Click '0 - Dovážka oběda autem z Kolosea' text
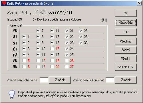143x103 pixels. 57,19
